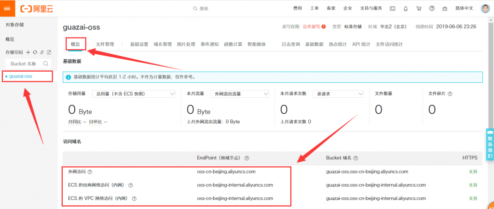
Task: Sort the bucket list
Action: (42, 52)
